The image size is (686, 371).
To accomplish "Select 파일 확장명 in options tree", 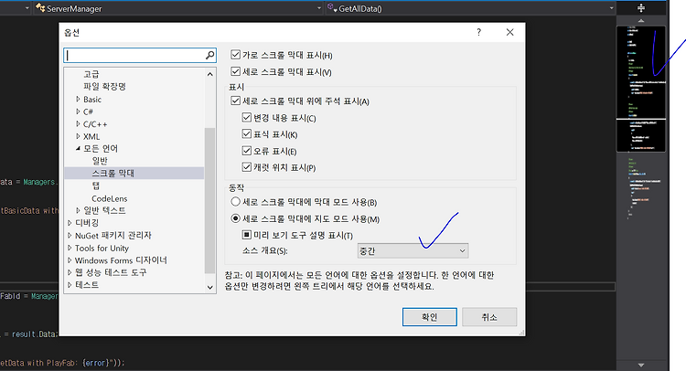I will coord(104,87).
